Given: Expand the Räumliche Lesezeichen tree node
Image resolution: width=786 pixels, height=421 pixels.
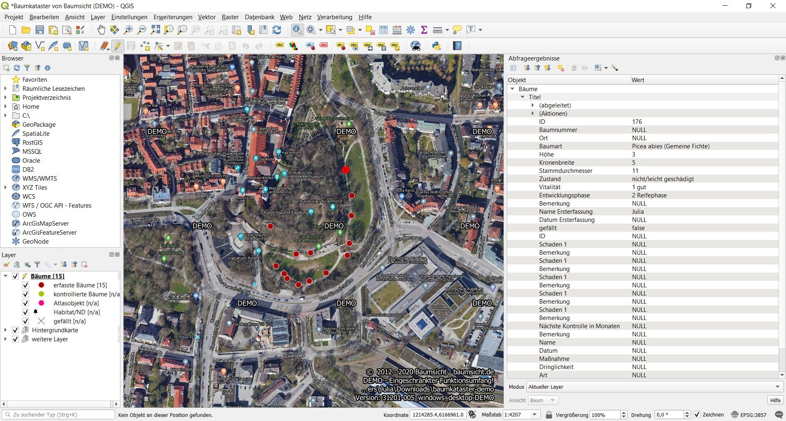Looking at the screenshot, I should click(5, 88).
